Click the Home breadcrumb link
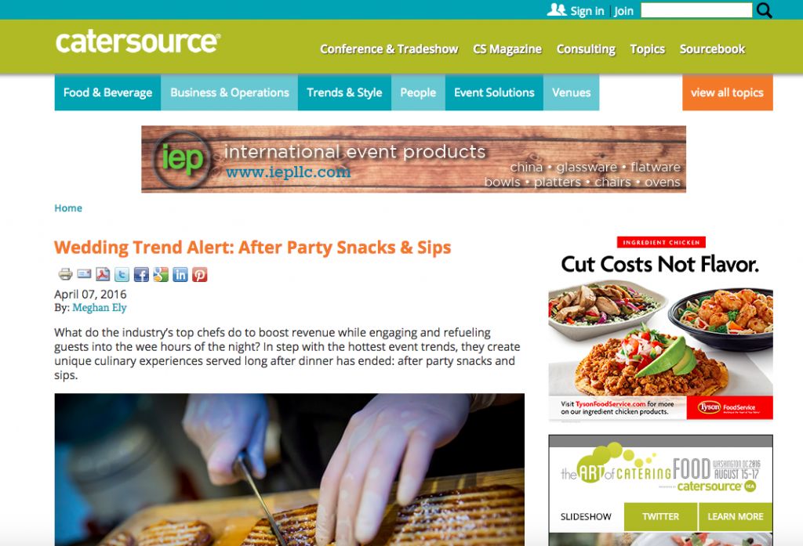 [68, 208]
